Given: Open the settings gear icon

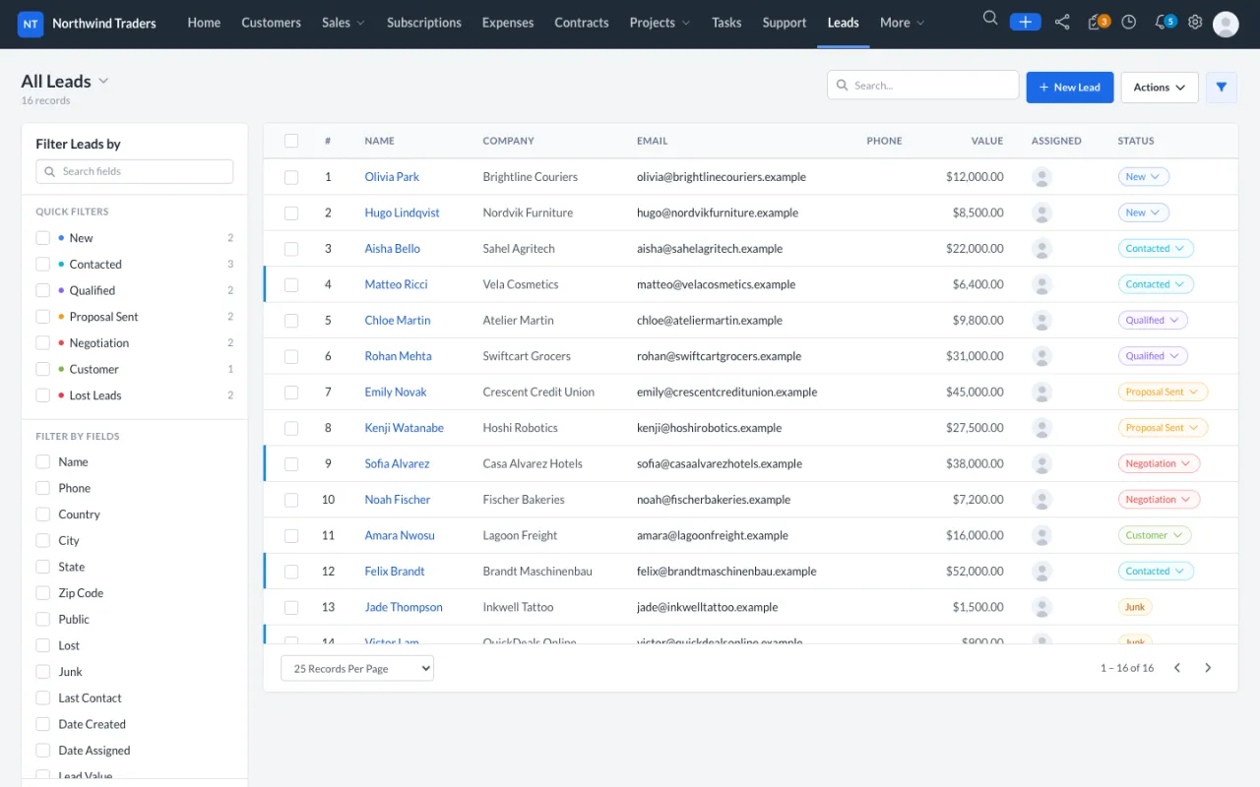Looking at the screenshot, I should [x=1195, y=22].
